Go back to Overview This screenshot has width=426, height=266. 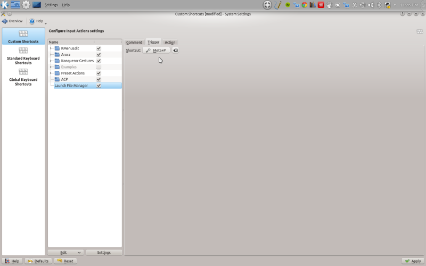[x=12, y=21]
